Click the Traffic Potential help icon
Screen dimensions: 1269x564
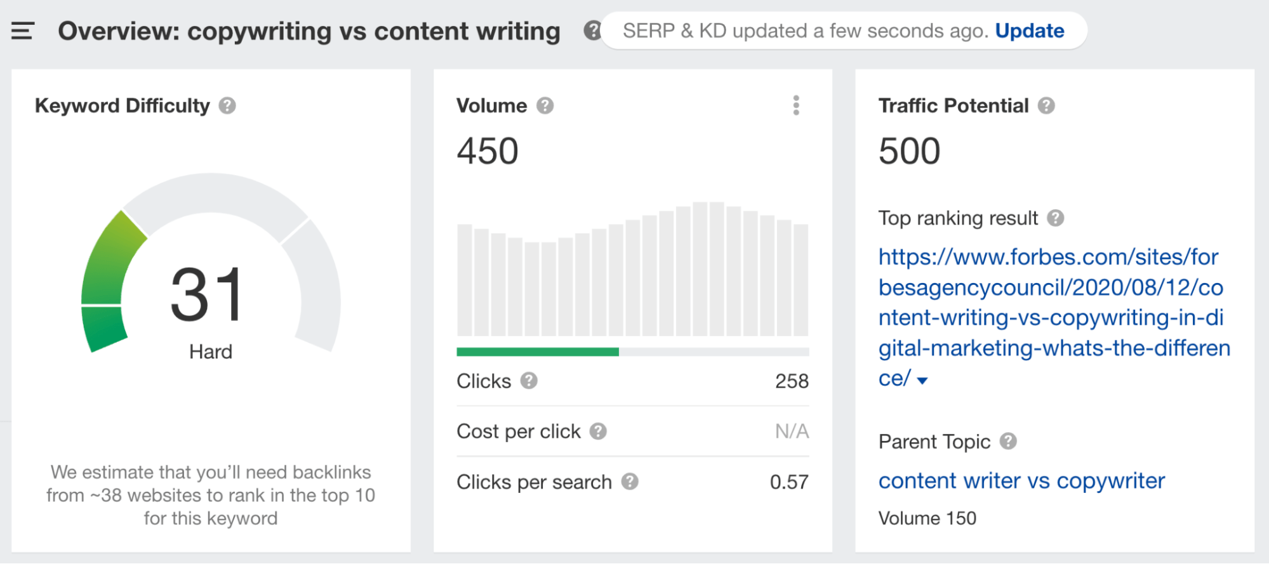[1047, 105]
